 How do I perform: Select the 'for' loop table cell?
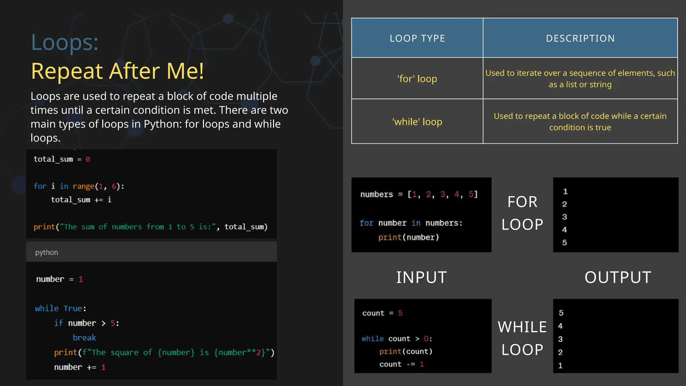click(x=417, y=79)
